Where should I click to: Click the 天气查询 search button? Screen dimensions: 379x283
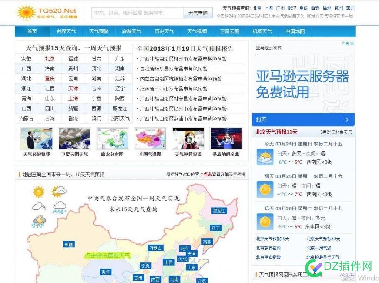point(198,13)
